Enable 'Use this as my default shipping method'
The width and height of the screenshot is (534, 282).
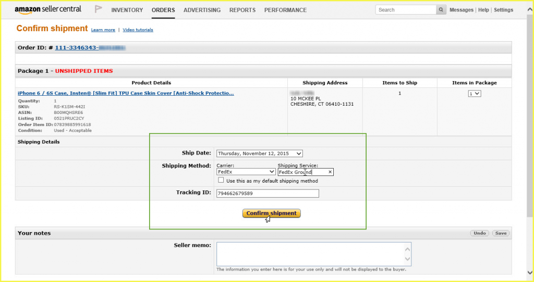[221, 181]
